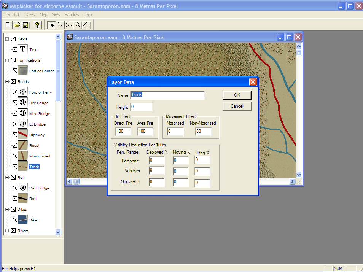
Task: Save the map using the floppy disk icon
Action: (x=26, y=25)
